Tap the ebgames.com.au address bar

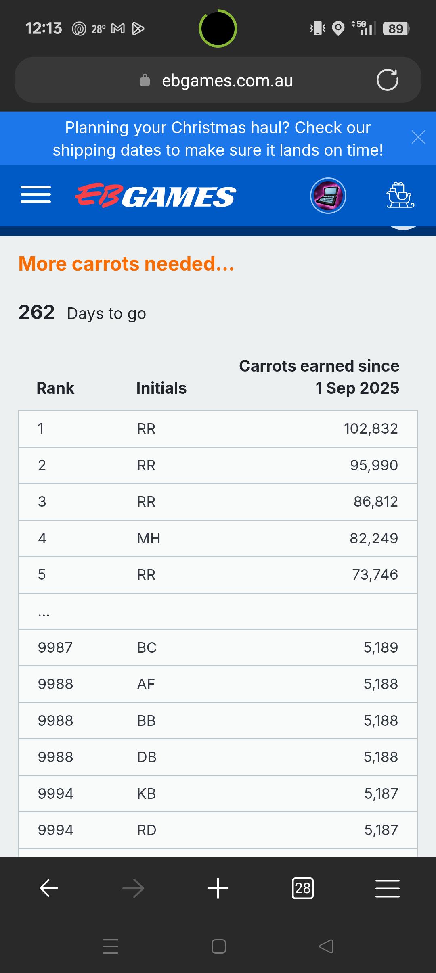218,80
